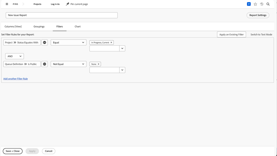The height and width of the screenshot is (156, 277).
Task: Click Pin current page
Action: coord(79,4)
